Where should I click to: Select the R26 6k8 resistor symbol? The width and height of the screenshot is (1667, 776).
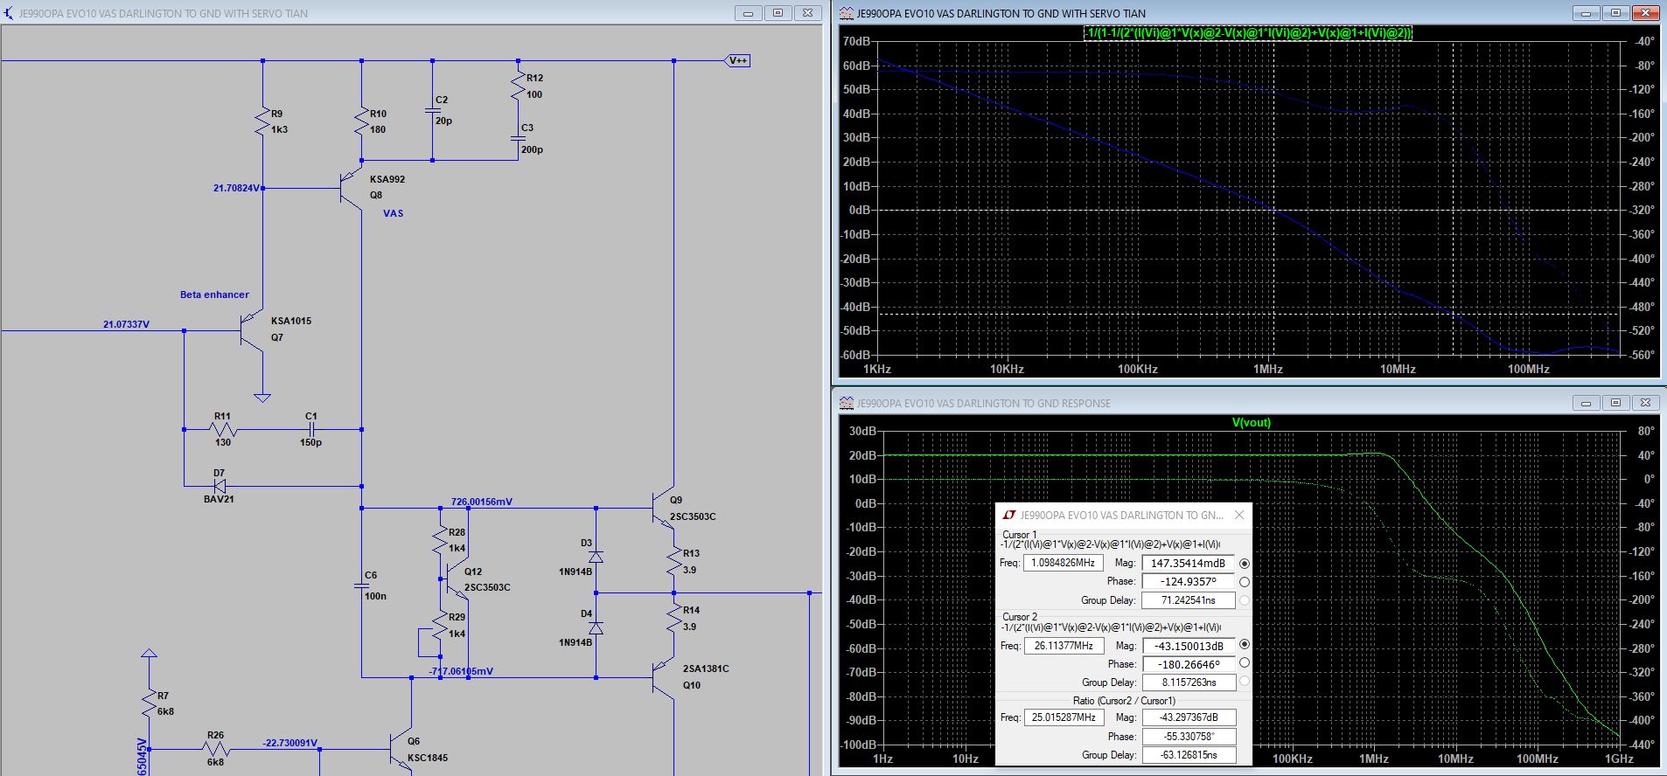pyautogui.click(x=215, y=749)
